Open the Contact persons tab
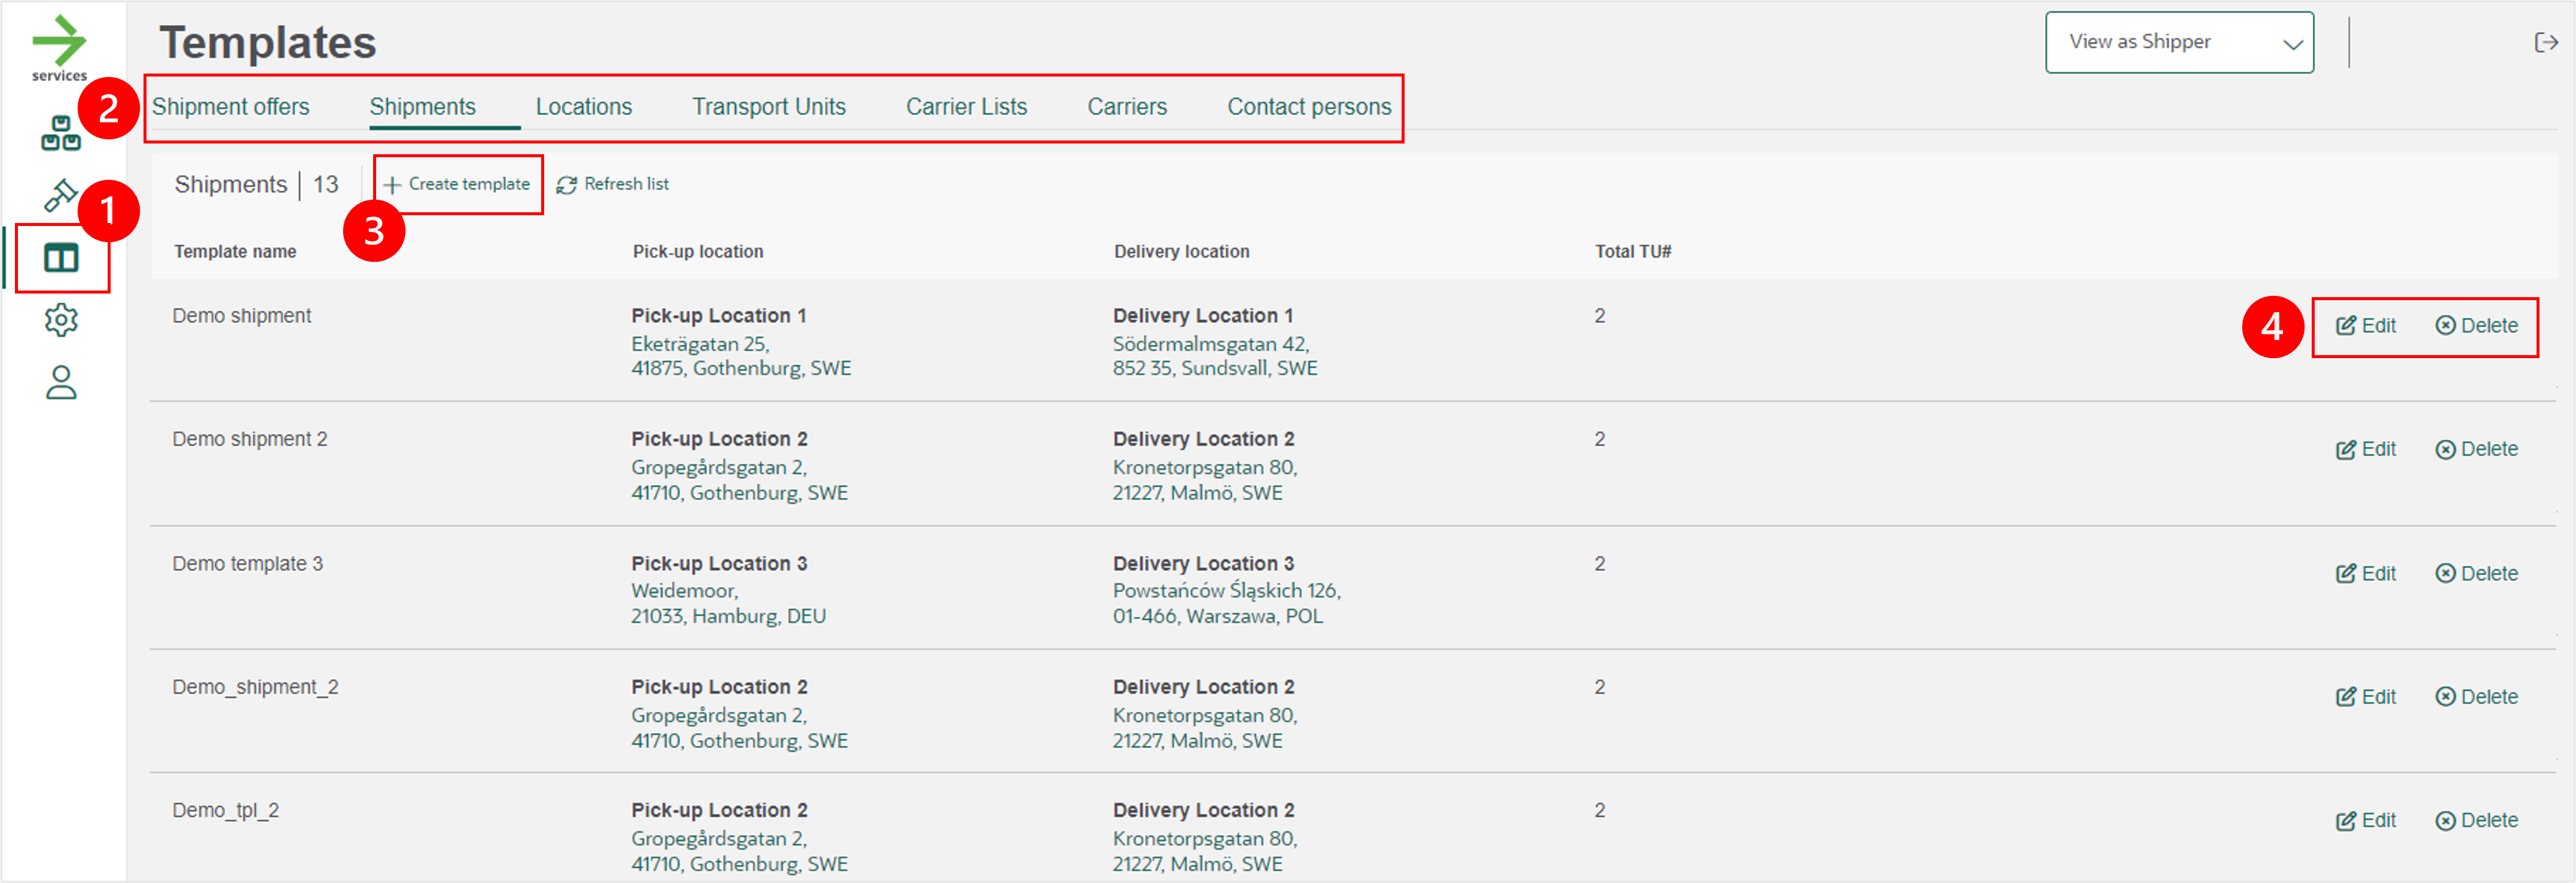 (x=1309, y=106)
